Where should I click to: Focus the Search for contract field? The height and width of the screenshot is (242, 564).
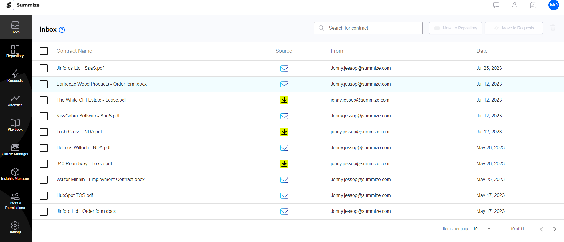(x=368, y=28)
